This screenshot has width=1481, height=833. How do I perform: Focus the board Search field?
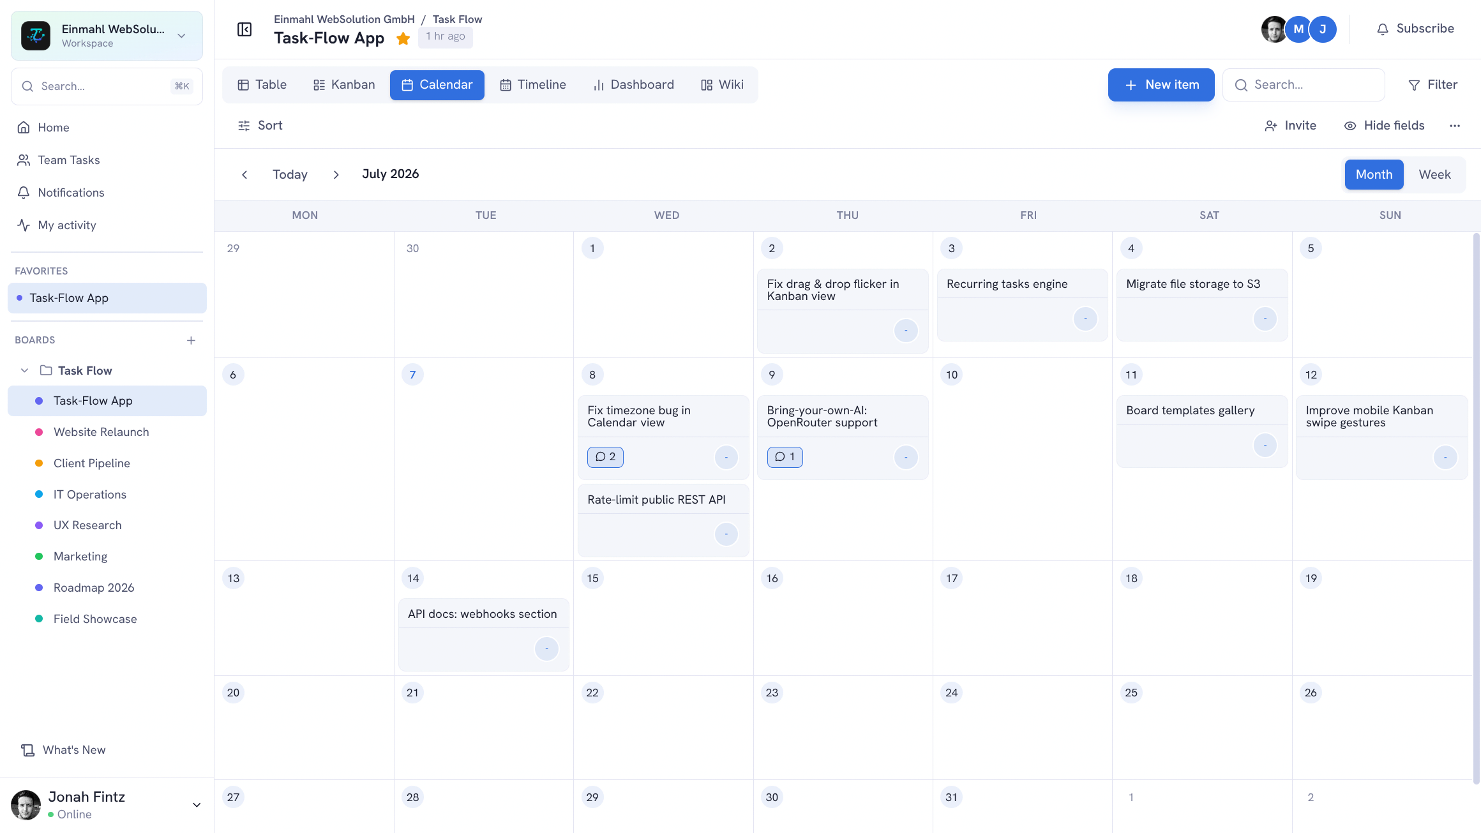(1304, 85)
